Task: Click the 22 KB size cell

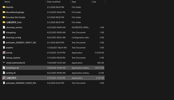Action: click(x=101, y=73)
